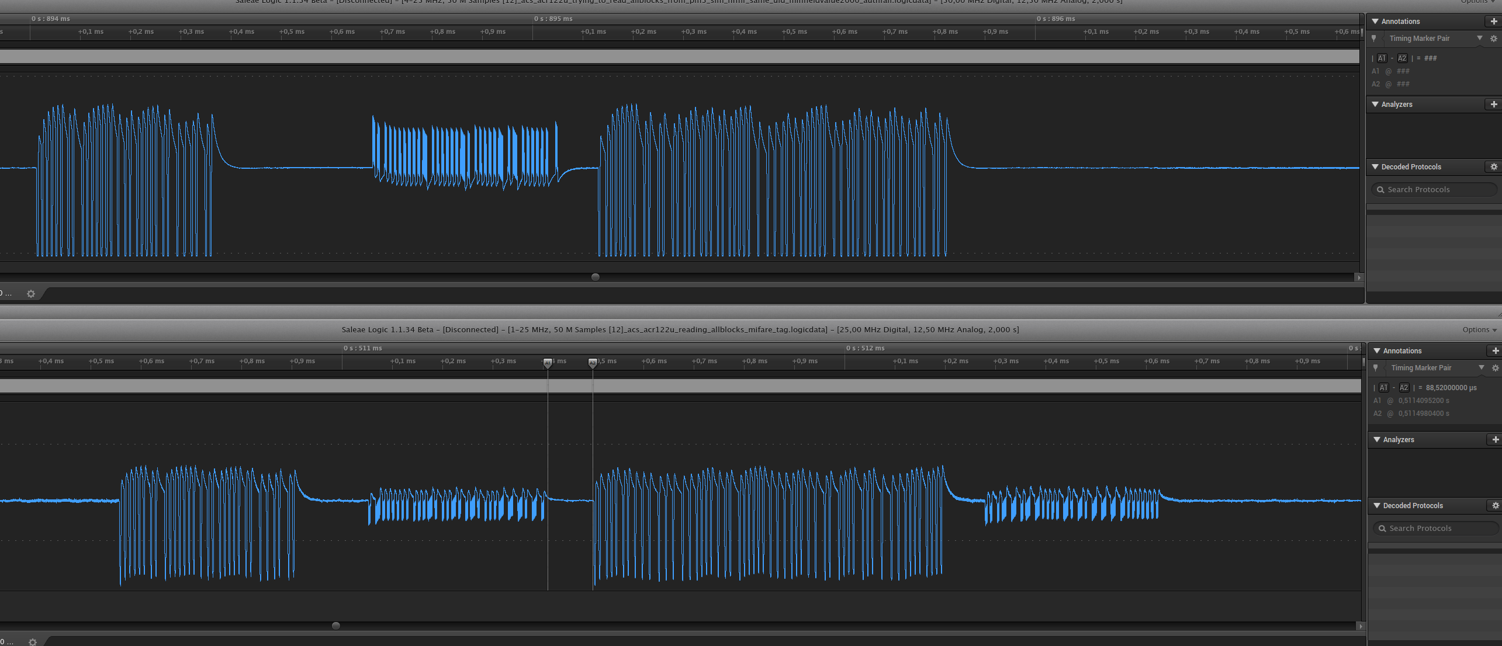Click the 0 s : 896 ms ruler label
The height and width of the screenshot is (646, 1502).
(1056, 19)
